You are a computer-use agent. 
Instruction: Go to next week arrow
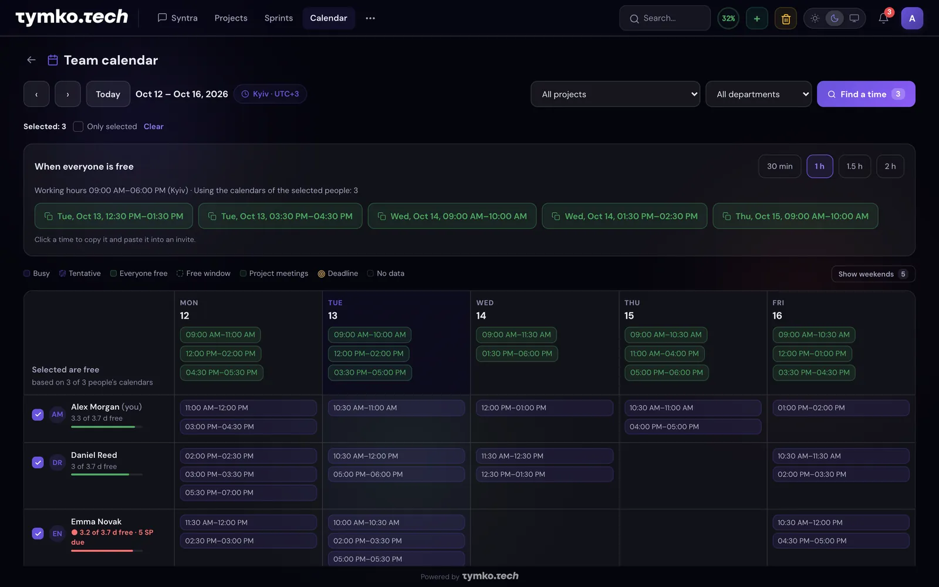coord(67,94)
